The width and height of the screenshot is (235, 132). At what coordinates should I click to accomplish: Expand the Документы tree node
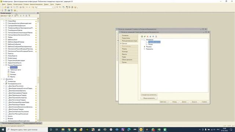[x=1, y=79]
